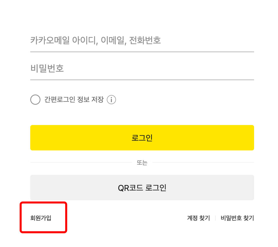Image resolution: width=278 pixels, height=247 pixels.
Task: Open 비밀번호 찾기 to recover password
Action: (237, 218)
